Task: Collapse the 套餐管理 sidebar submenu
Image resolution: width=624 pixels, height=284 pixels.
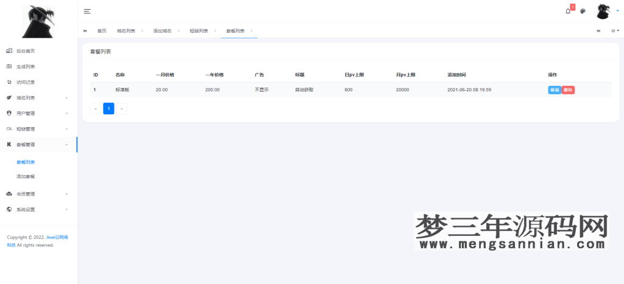Action: (x=38, y=145)
